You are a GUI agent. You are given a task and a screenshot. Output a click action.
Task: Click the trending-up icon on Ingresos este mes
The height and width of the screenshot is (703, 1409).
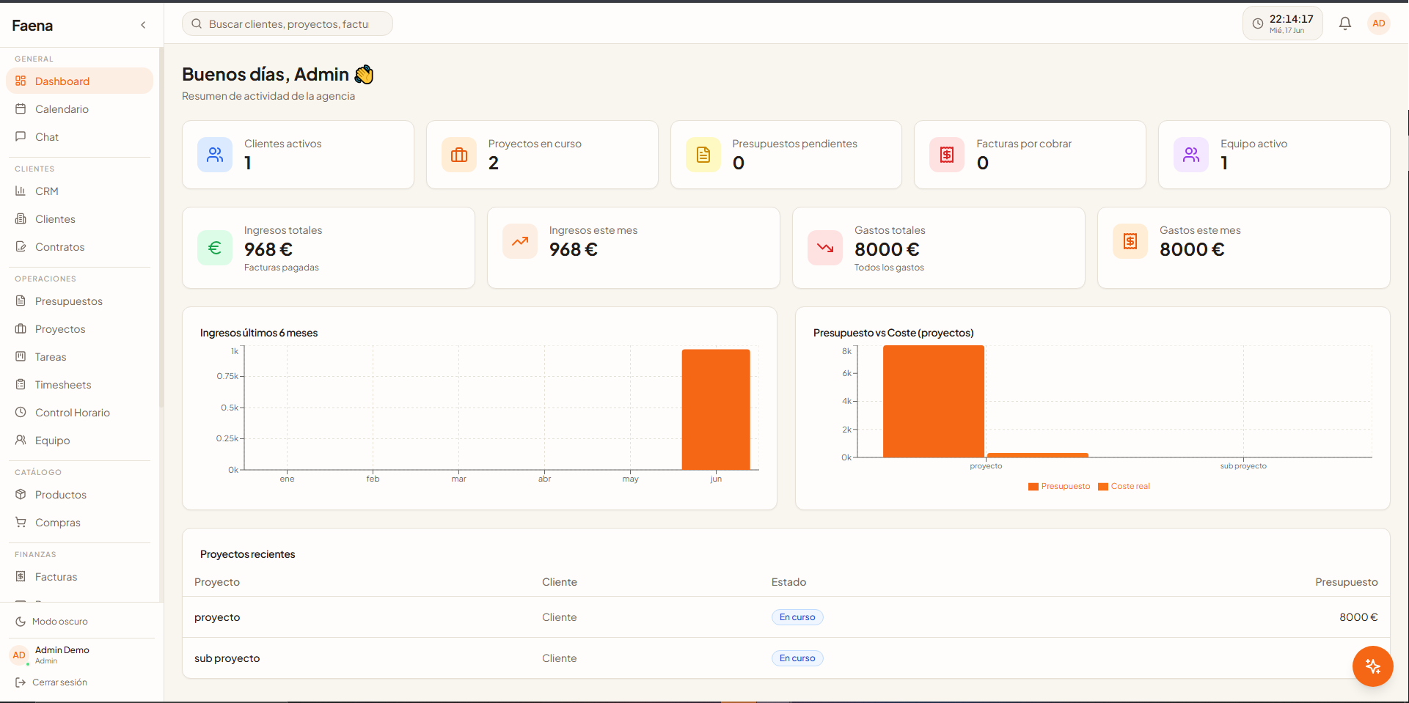click(520, 241)
